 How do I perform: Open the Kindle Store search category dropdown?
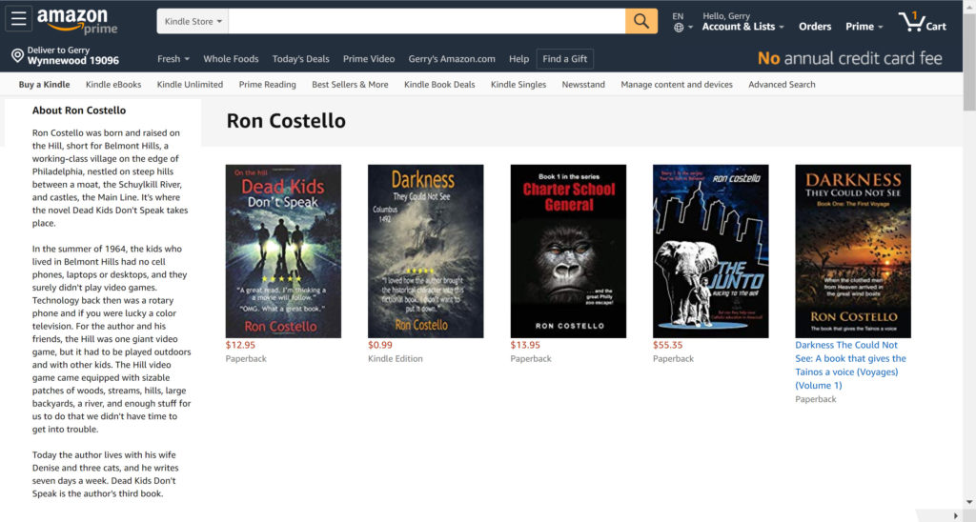pos(193,21)
